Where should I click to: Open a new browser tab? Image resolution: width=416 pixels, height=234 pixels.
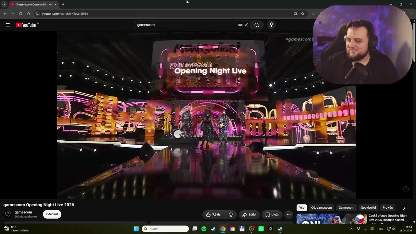click(63, 5)
